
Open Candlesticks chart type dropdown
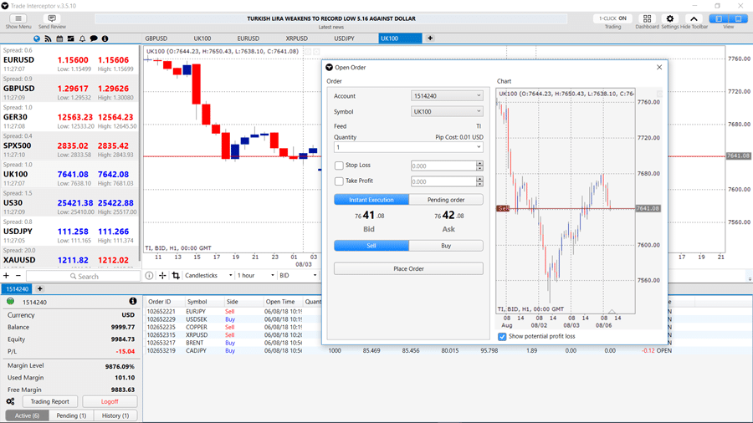208,275
